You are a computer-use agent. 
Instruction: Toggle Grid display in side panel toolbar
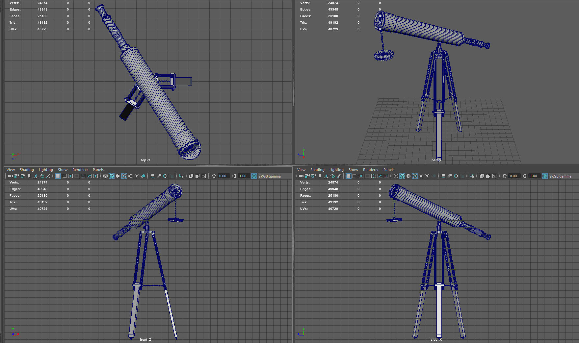pyautogui.click(x=349, y=176)
